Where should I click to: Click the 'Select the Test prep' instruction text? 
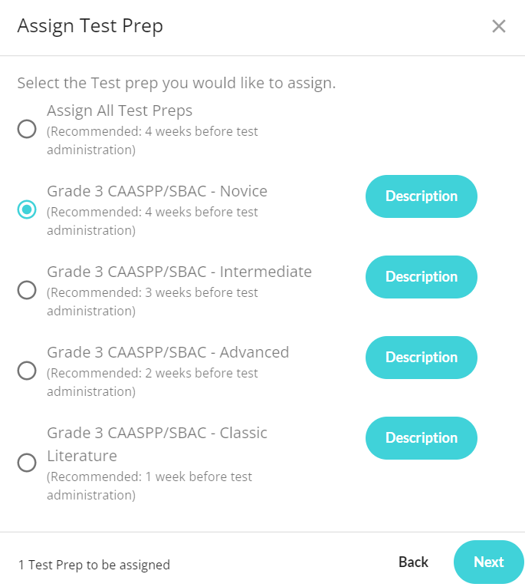tap(176, 83)
